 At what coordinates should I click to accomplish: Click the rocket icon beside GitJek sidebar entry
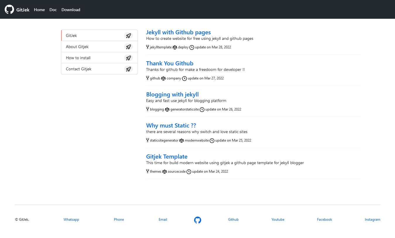pyautogui.click(x=129, y=35)
